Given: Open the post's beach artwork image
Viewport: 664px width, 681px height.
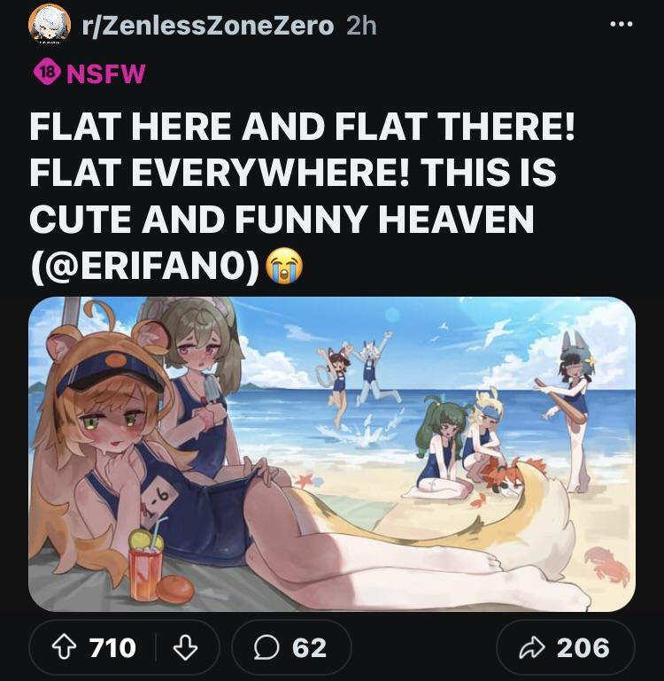Looking at the screenshot, I should [x=332, y=454].
